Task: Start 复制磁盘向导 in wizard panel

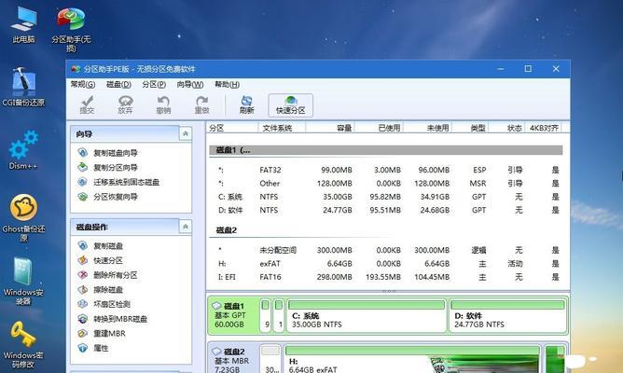Action: click(x=116, y=153)
